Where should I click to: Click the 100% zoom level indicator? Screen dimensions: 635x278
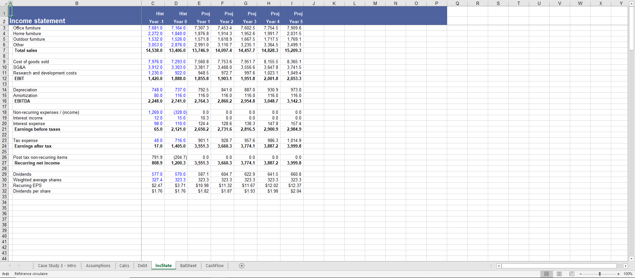pos(628,274)
